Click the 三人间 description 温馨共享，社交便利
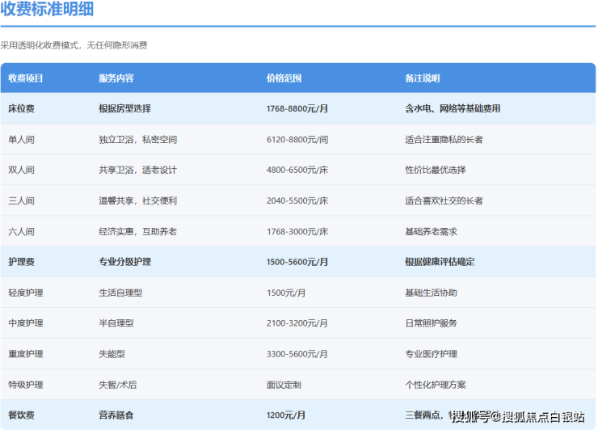This screenshot has height=430, width=598. [137, 200]
